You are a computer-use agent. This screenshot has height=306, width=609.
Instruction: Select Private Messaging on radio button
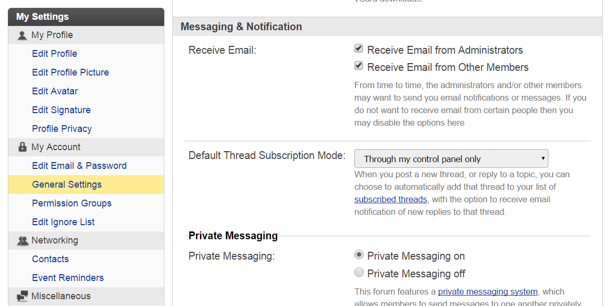click(x=359, y=255)
